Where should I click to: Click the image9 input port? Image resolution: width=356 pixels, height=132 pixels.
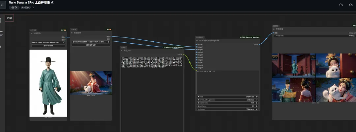pyautogui.click(x=196, y=68)
